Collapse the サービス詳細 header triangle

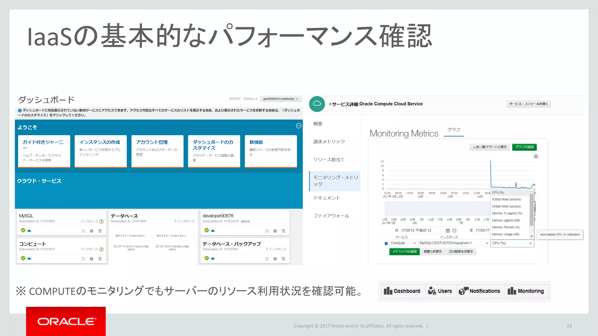click(330, 104)
